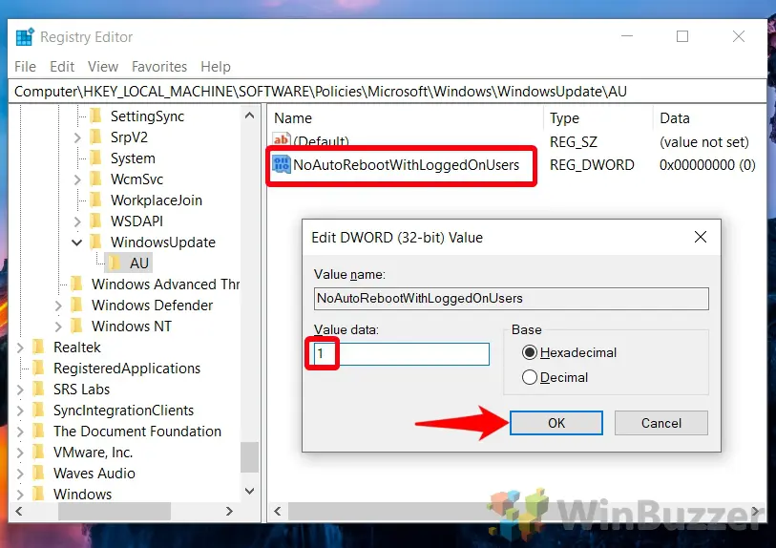
Task: Close the Edit DWORD dialog with X
Action: pyautogui.click(x=701, y=237)
